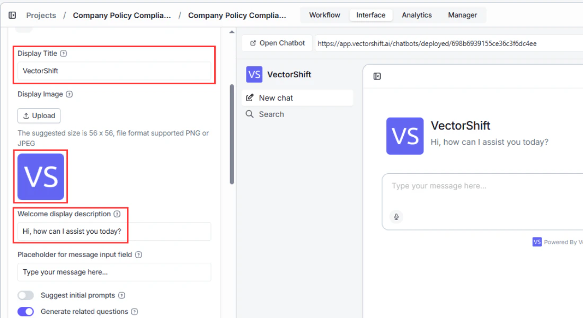Click the deployed chatbot URL field
583x318 pixels.
click(x=449, y=43)
